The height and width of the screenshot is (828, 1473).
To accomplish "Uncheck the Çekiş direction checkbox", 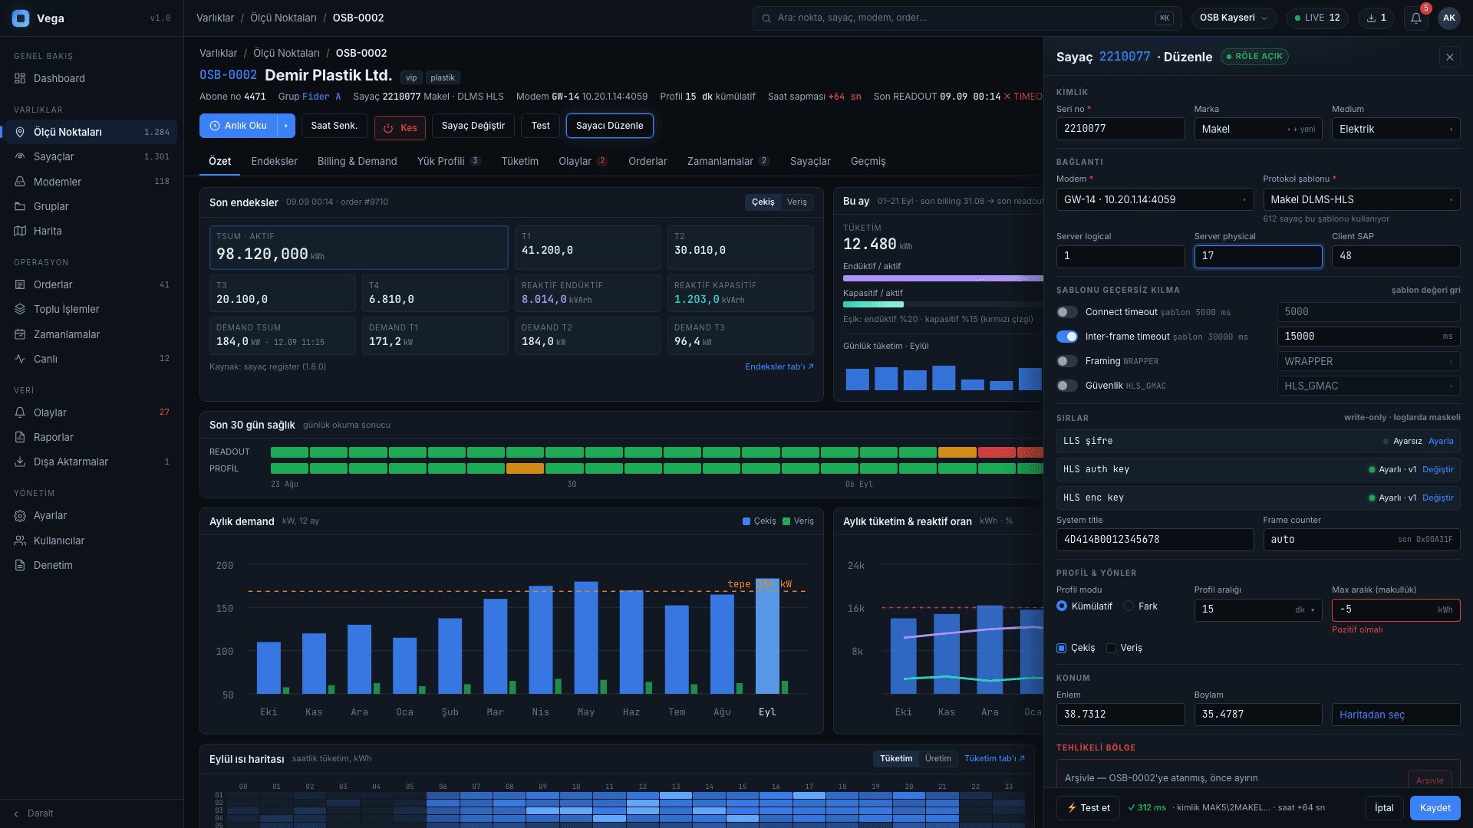I will 1062,648.
